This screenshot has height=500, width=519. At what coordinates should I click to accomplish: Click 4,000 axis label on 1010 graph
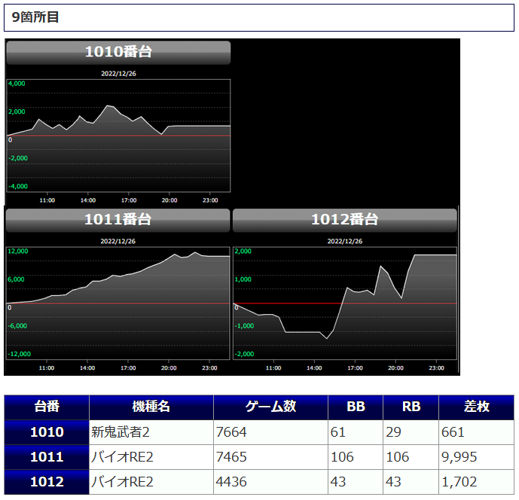coord(17,84)
